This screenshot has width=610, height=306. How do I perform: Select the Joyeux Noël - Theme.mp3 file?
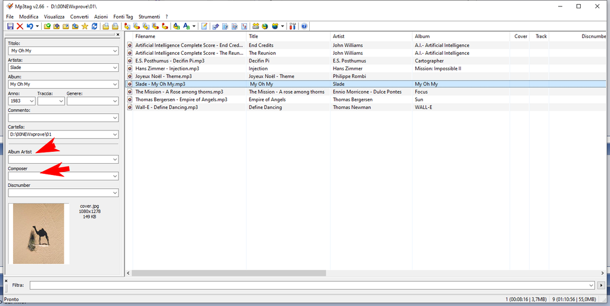163,76
